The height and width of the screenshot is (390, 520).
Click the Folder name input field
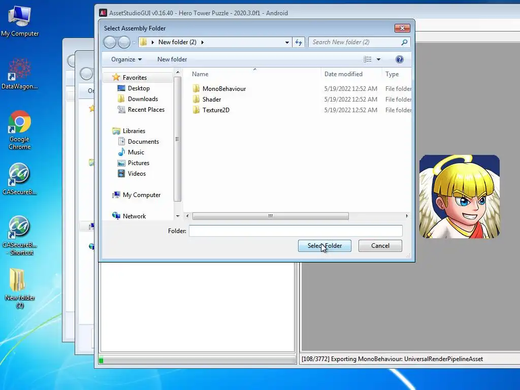(x=296, y=231)
